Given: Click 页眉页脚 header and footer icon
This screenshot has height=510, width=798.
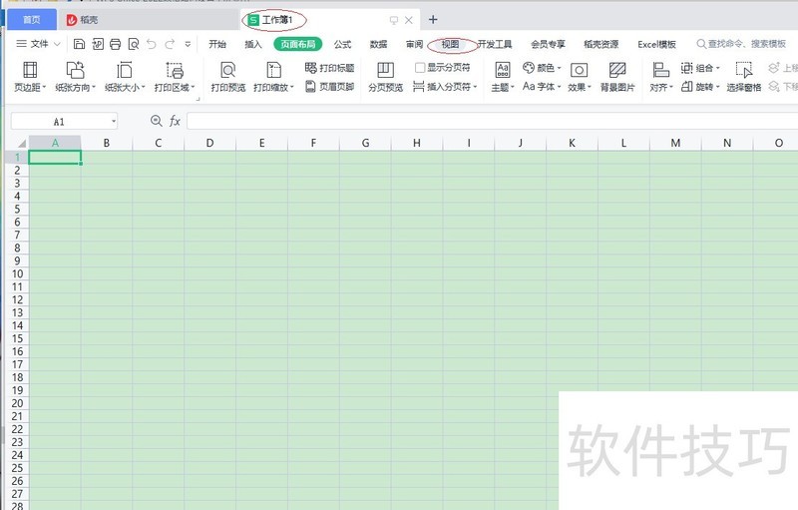Looking at the screenshot, I should tap(329, 87).
